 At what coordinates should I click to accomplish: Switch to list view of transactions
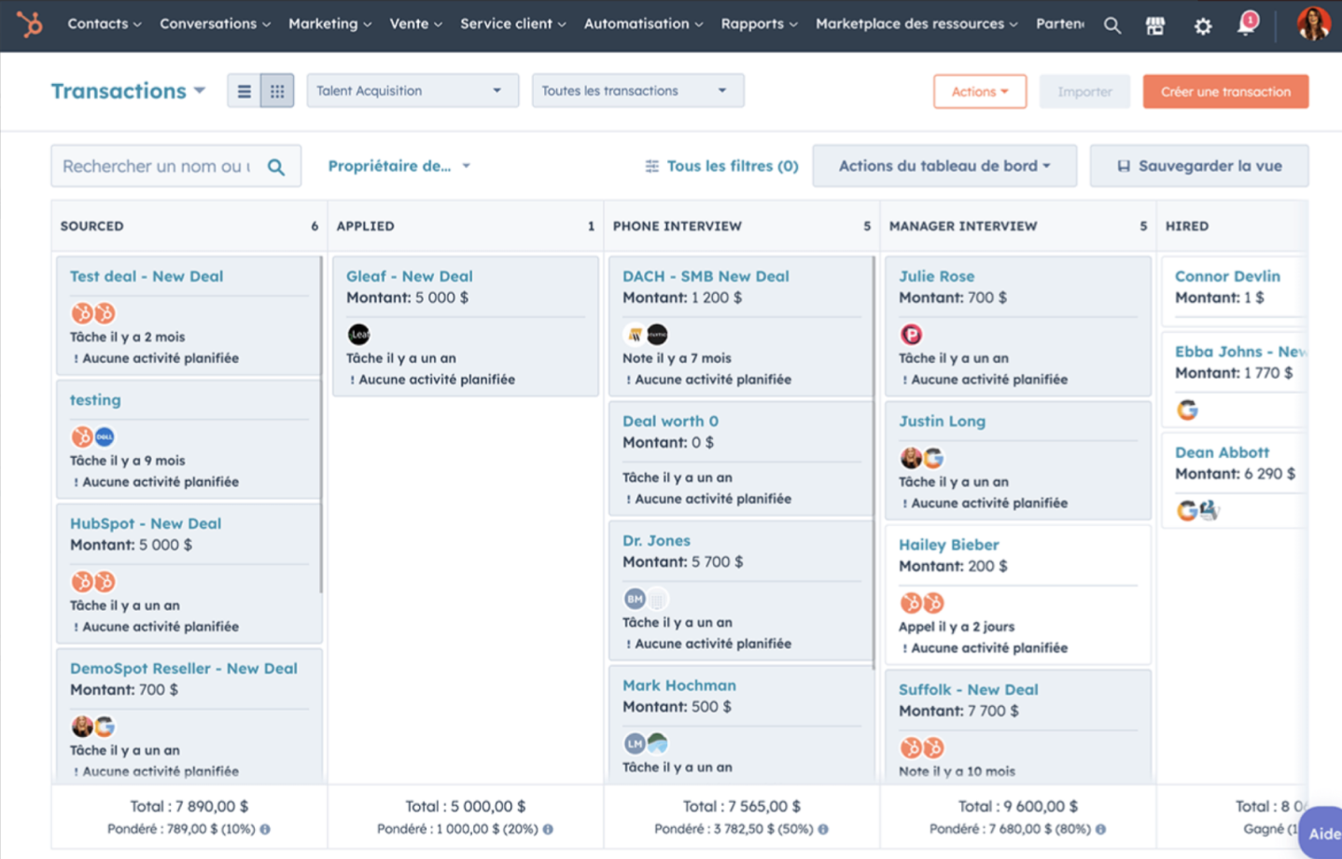tap(244, 90)
